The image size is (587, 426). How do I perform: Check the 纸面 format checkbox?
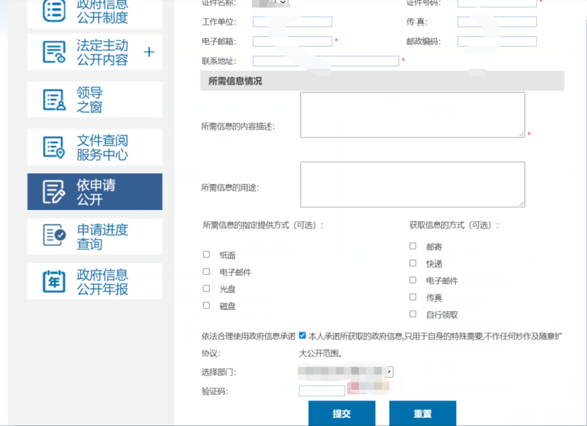(206, 255)
